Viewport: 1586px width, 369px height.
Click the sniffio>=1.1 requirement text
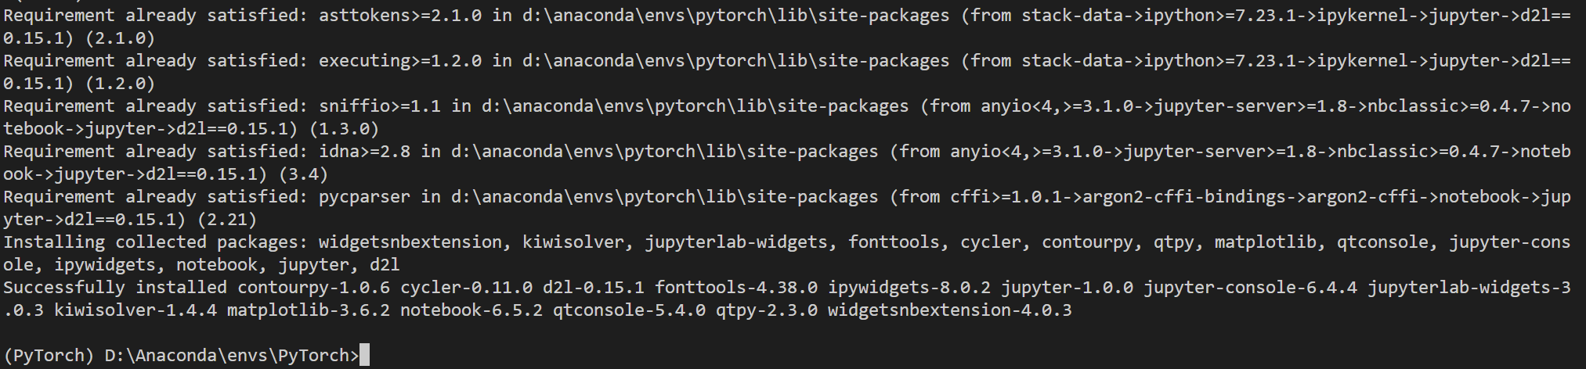coord(380,106)
